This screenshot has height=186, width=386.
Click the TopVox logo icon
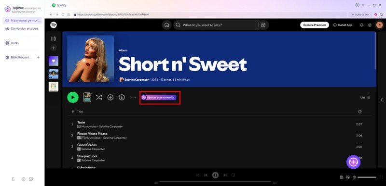8,9
